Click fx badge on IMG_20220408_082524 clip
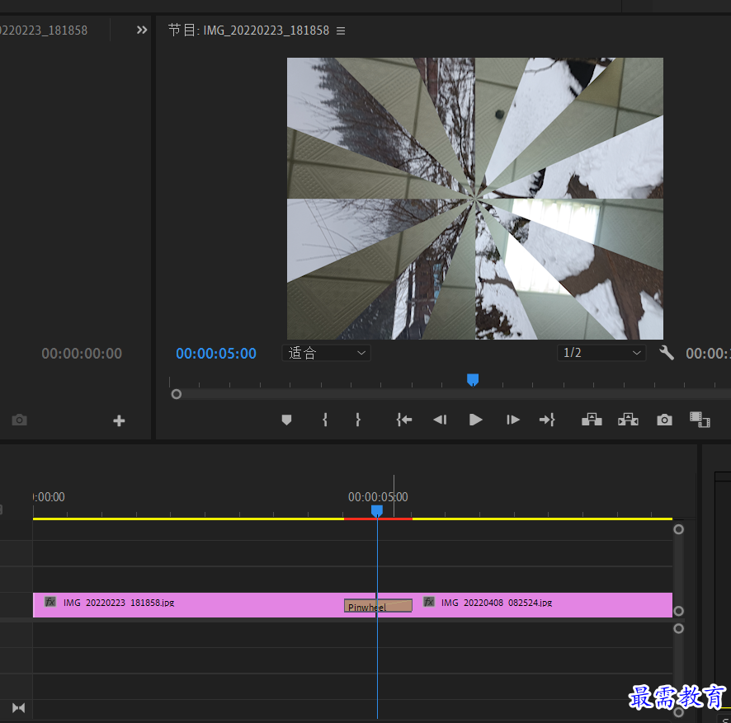 coord(429,602)
